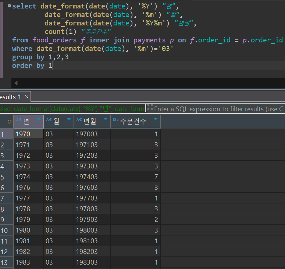Screen dimensions: 285x269
Task: Focus the SQL filter expression input field
Action: click(x=220, y=109)
